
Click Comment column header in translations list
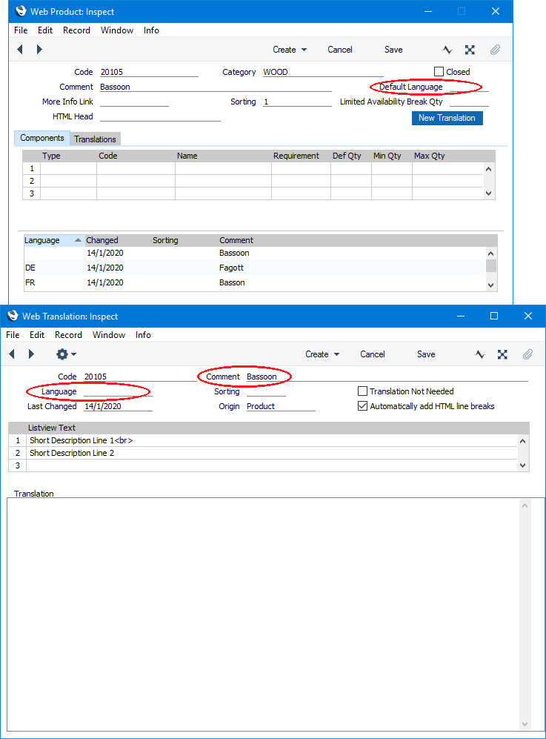pyautogui.click(x=236, y=240)
